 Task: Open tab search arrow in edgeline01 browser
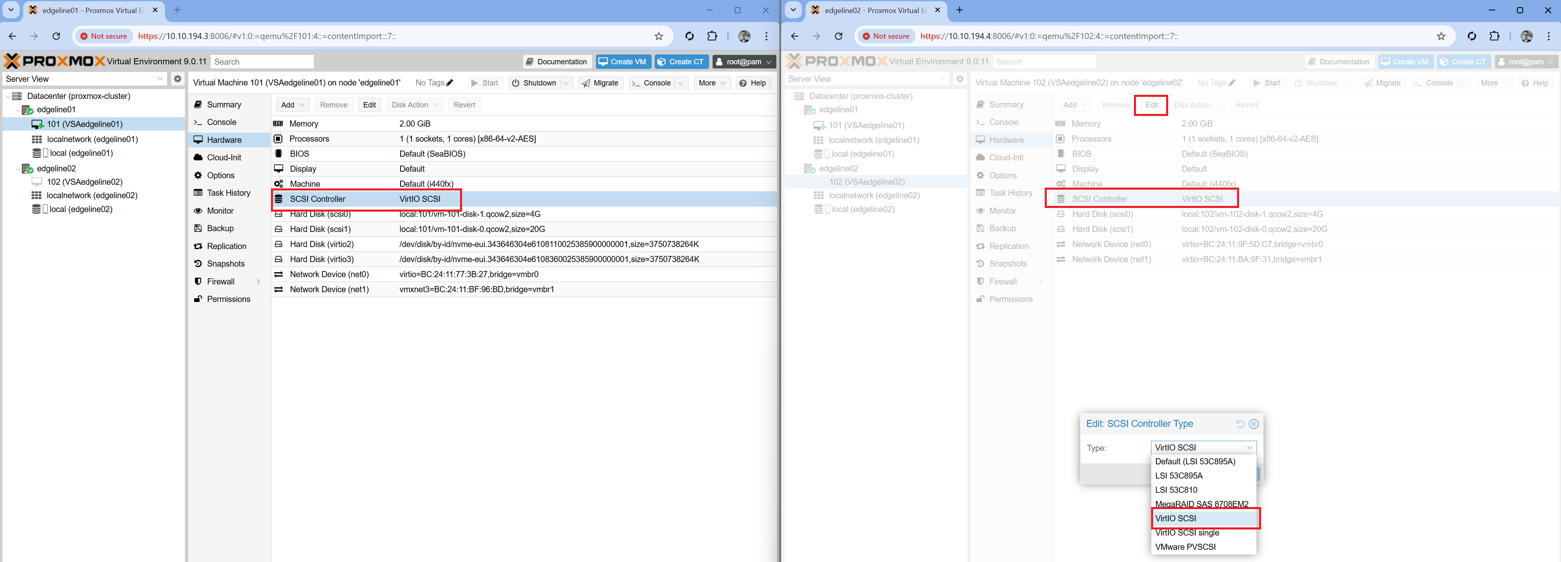[11, 10]
